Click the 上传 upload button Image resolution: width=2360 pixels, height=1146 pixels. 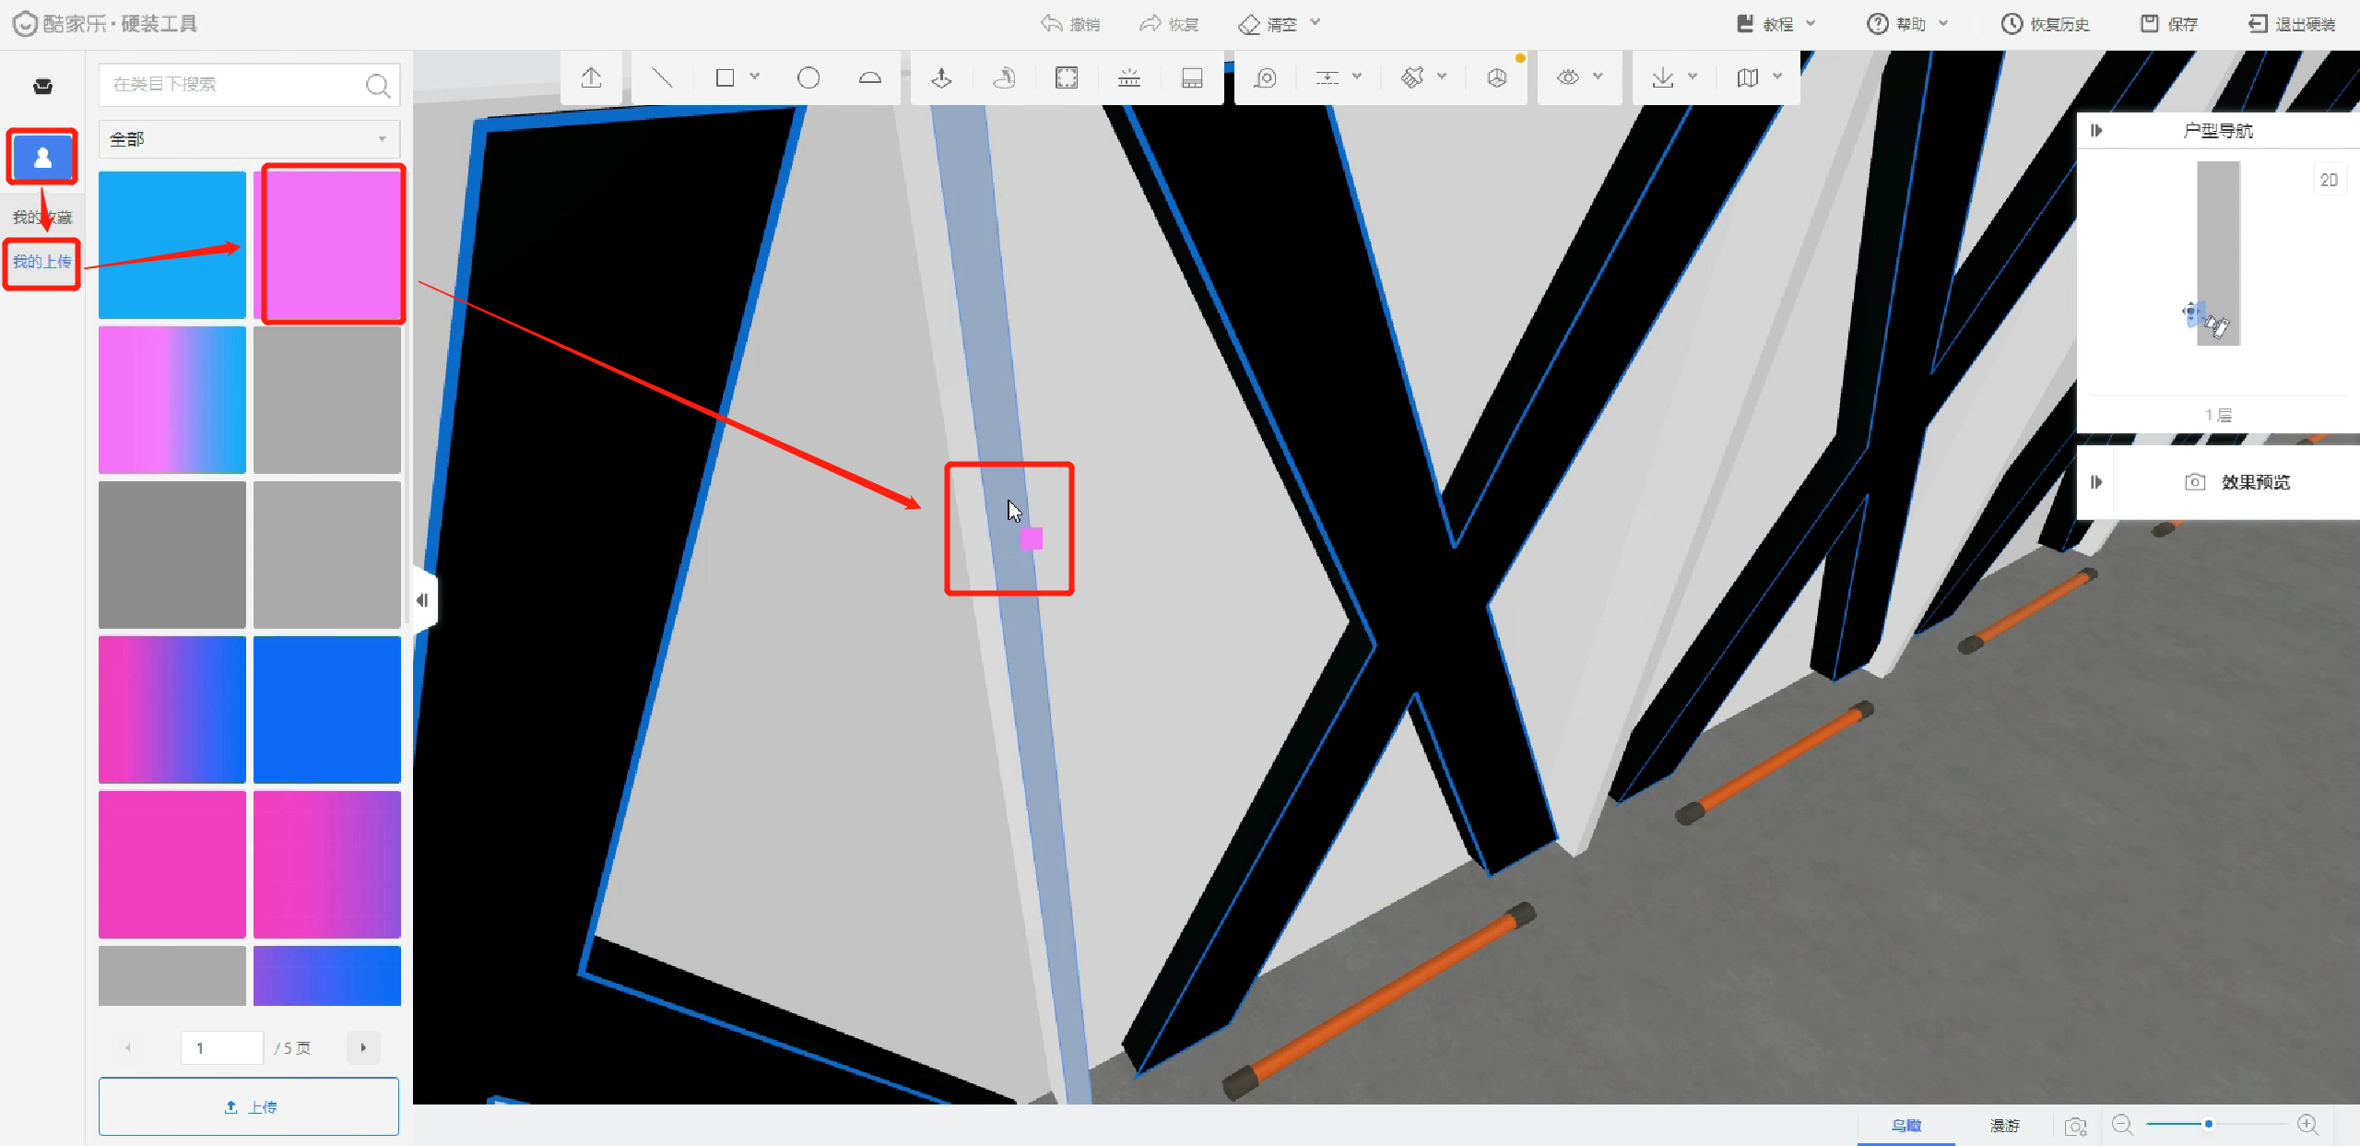(x=249, y=1106)
